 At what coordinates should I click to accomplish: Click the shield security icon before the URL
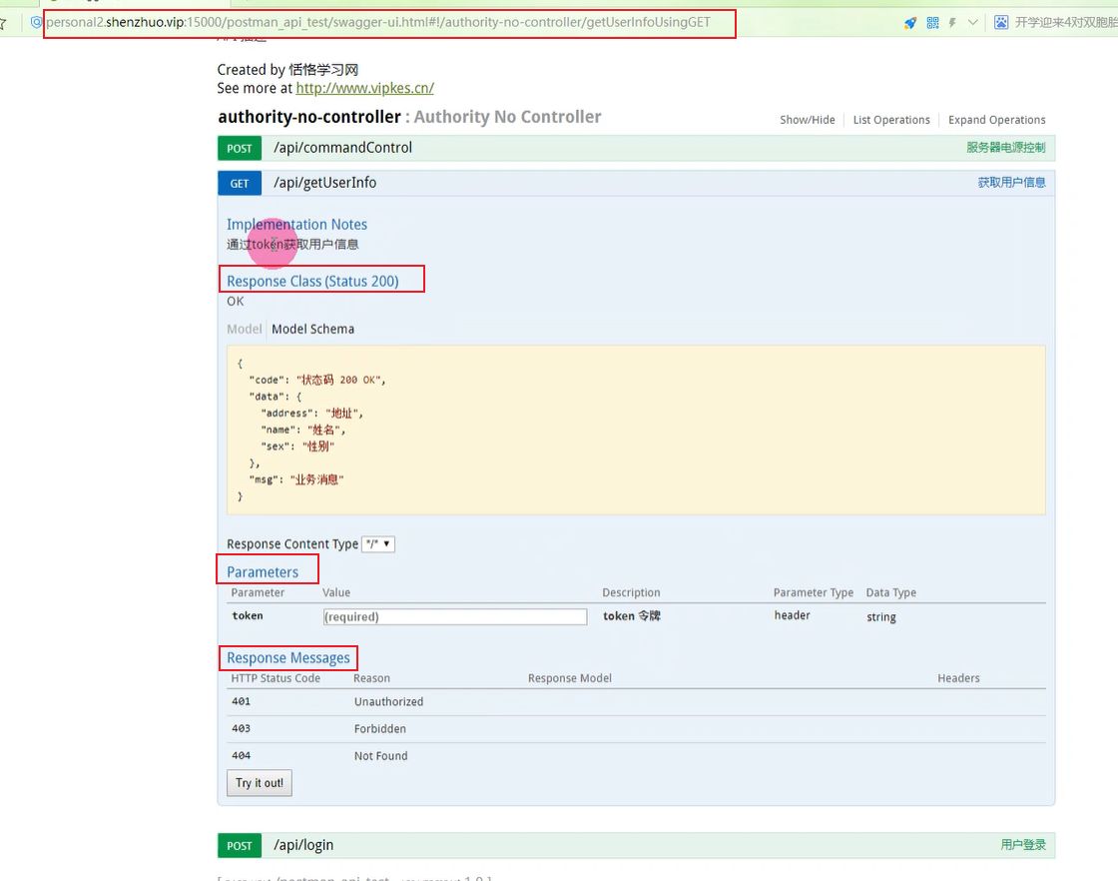pyautogui.click(x=37, y=22)
